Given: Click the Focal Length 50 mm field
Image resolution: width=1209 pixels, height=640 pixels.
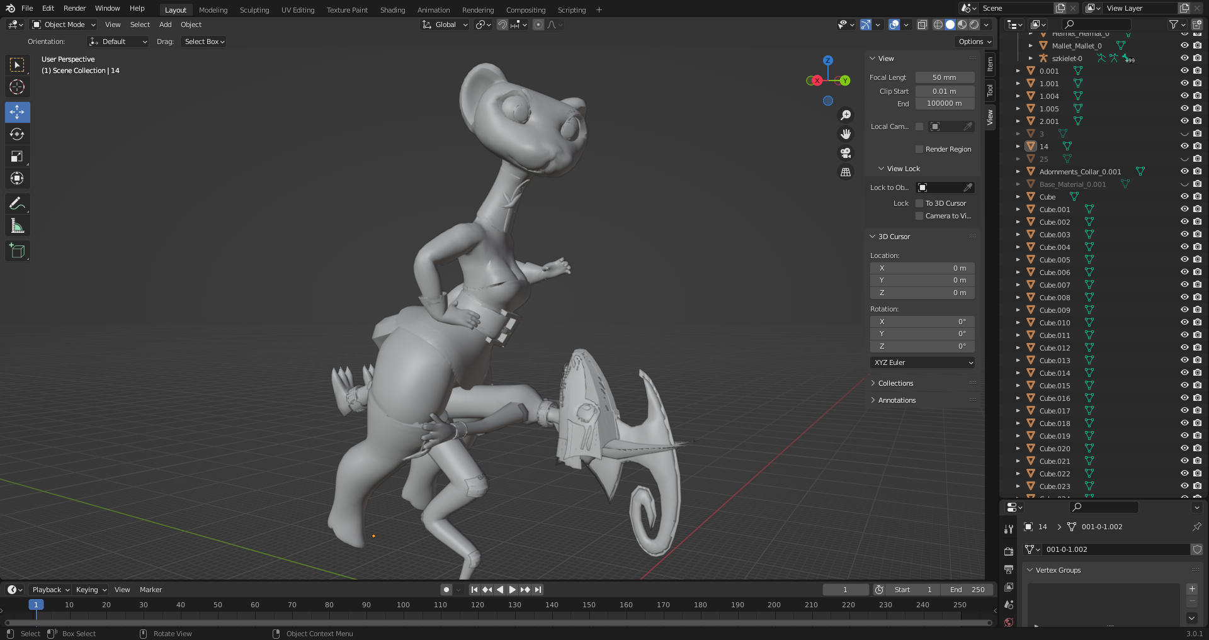Looking at the screenshot, I should click(945, 77).
